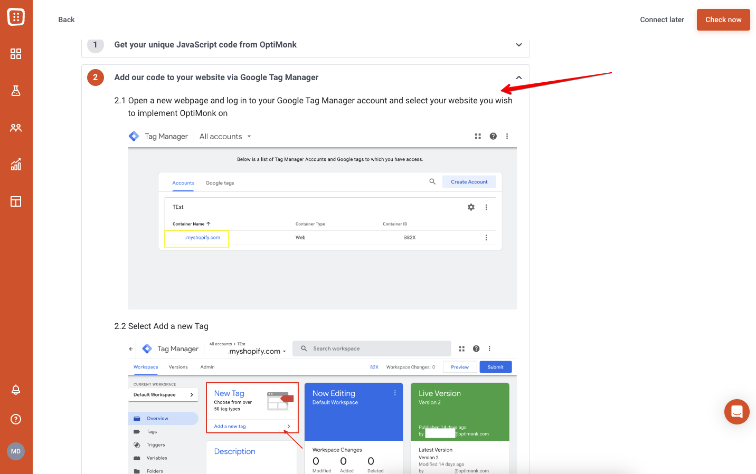This screenshot has width=756, height=474.
Task: Click the Now Editing card's three-dot menu
Action: coord(395,393)
